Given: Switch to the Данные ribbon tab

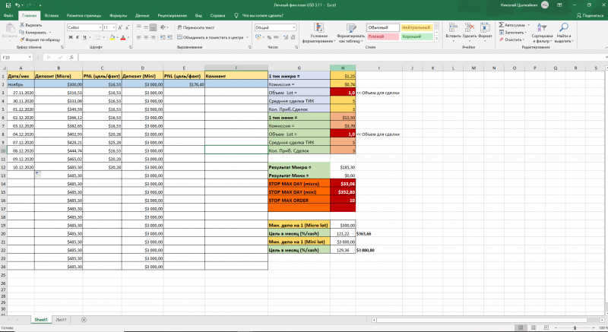Looking at the screenshot, I should 142,15.
